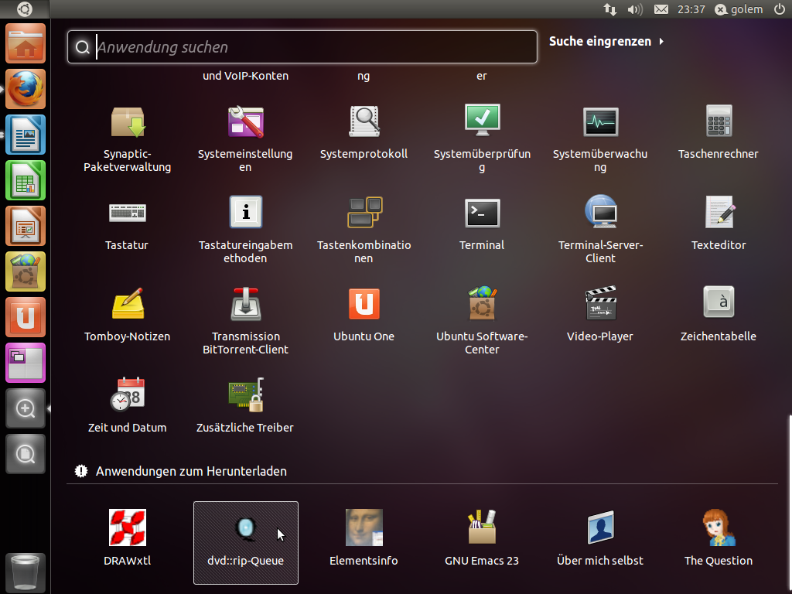Open Firefox from the launcher
The height and width of the screenshot is (594, 792).
click(x=26, y=89)
